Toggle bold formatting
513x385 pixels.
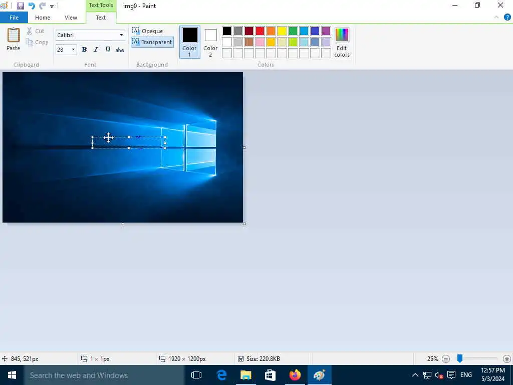point(84,50)
